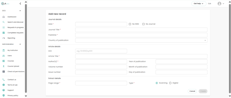Focus the Year of publication field
Screen dimensions: 231x98
click(x=182, y=62)
